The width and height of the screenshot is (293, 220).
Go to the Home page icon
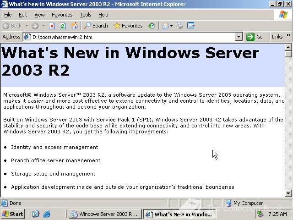(x=74, y=26)
